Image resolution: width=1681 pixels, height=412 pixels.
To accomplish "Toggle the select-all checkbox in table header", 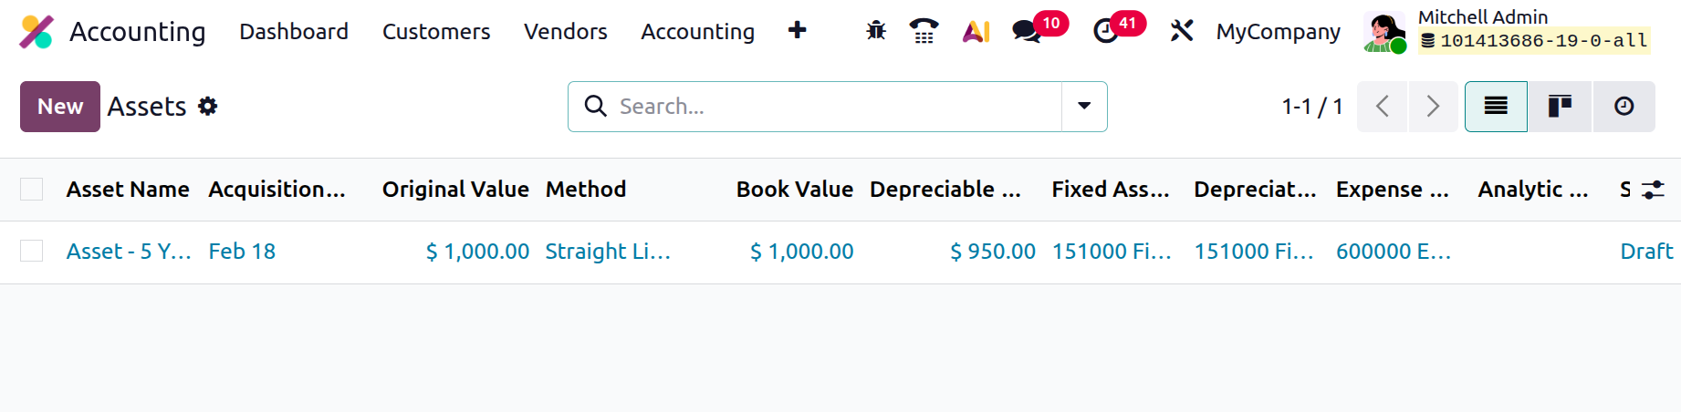I will 32,190.
